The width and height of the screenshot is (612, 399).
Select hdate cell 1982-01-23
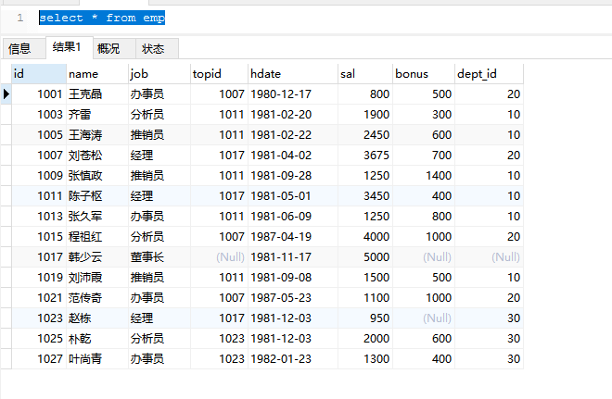(293, 358)
